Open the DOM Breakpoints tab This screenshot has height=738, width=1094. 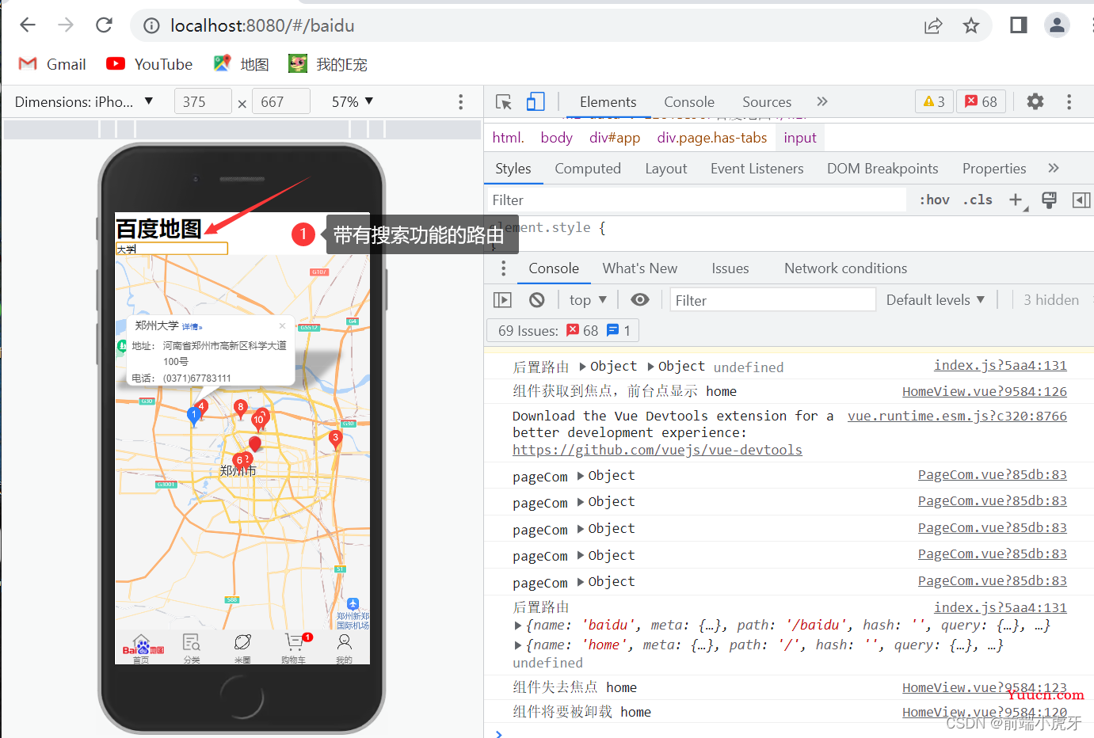pos(882,169)
